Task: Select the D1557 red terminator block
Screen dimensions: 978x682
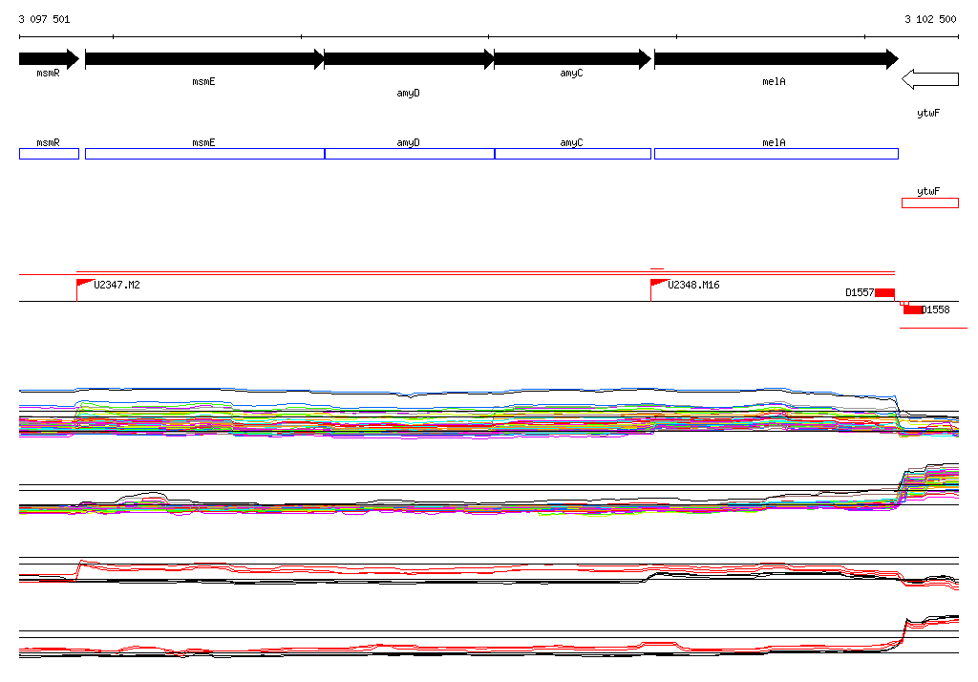Action: 884,292
